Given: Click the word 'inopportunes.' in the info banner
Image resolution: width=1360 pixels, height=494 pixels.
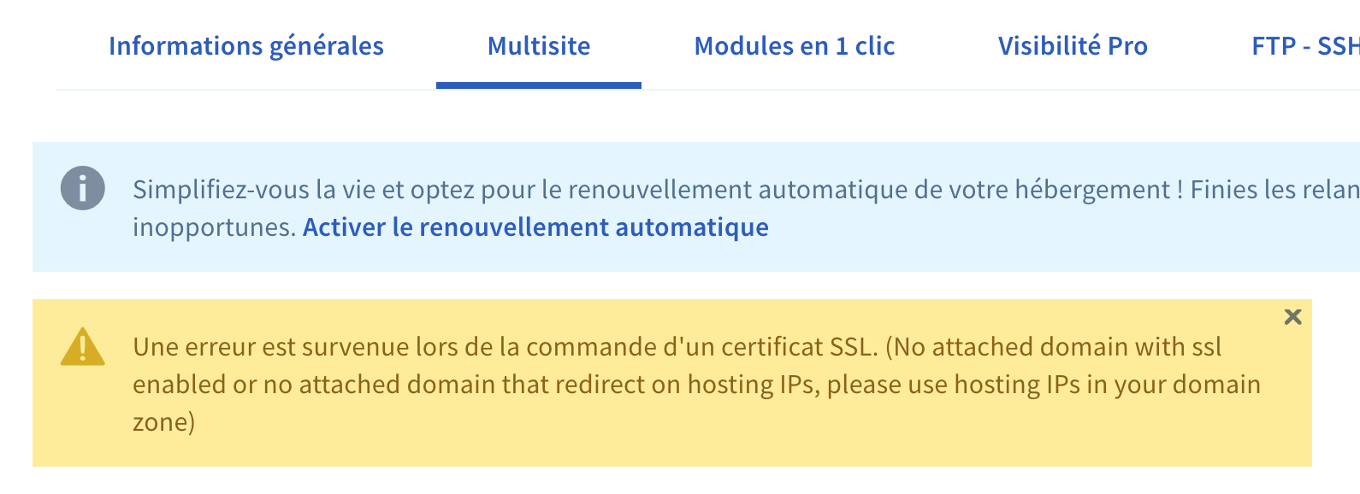Looking at the screenshot, I should pyautogui.click(x=214, y=227).
